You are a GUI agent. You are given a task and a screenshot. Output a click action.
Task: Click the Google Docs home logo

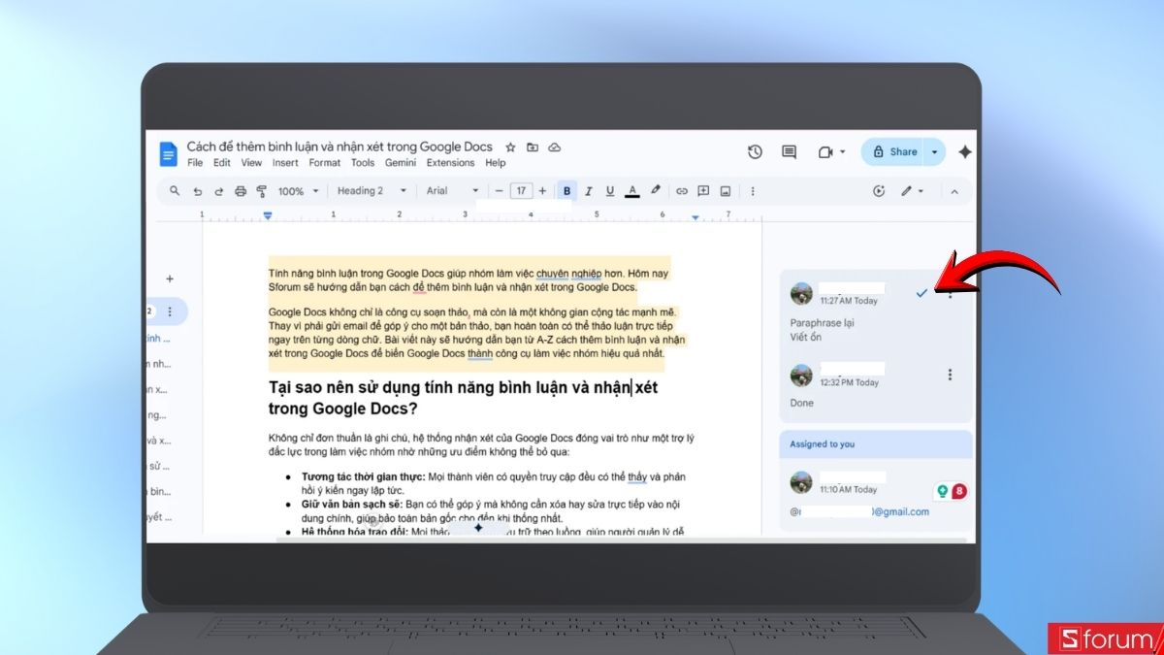click(x=169, y=153)
